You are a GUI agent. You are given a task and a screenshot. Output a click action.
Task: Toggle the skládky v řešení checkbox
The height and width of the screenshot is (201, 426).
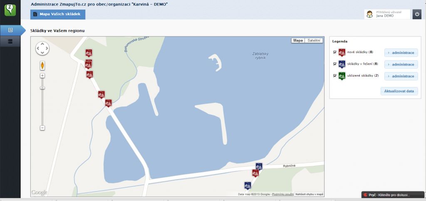[x=335, y=64]
